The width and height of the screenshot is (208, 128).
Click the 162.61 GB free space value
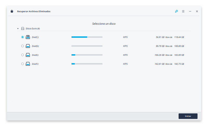point(160,64)
